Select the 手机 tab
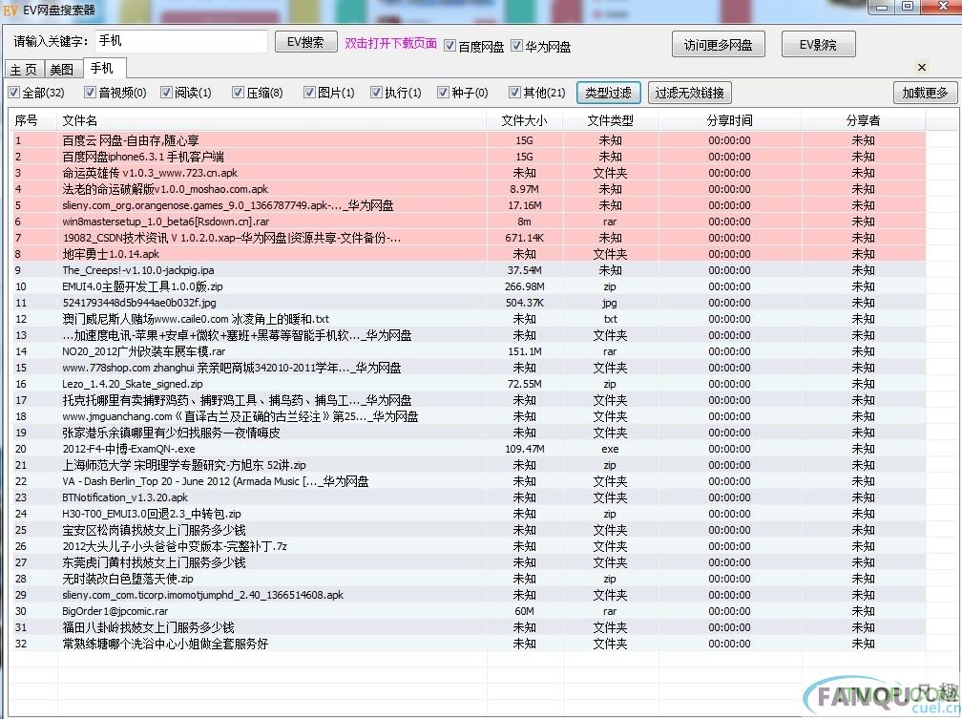The image size is (962, 719). tap(103, 68)
